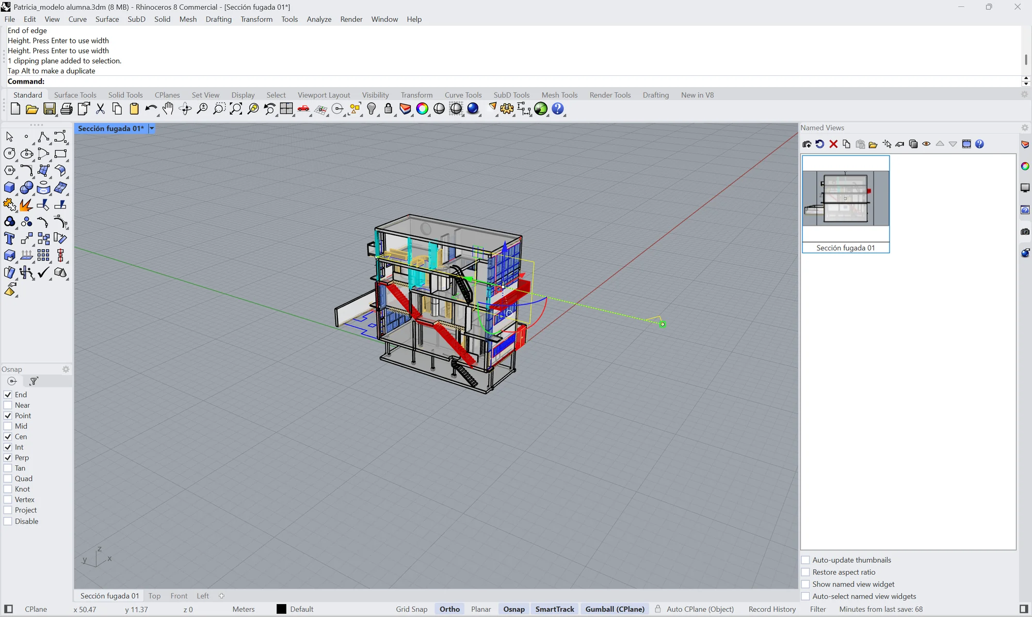Activate the Pan hand tool
Screen dimensions: 1032x617
(x=168, y=109)
